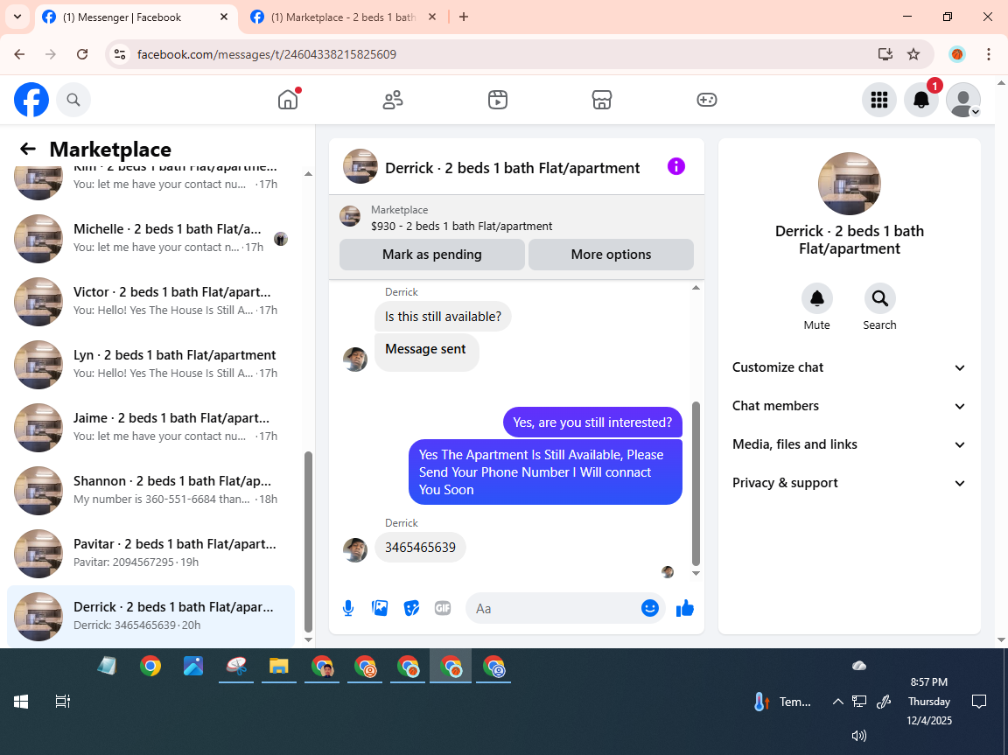Open the Victor conversation
The image size is (1008, 755).
(151, 301)
